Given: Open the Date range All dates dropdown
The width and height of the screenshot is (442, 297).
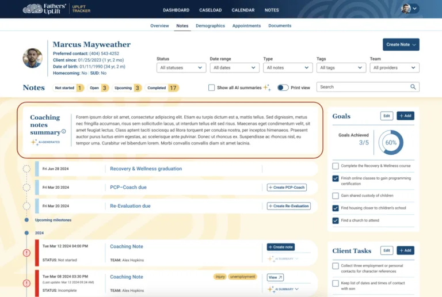Looking at the screenshot, I should 235,67.
